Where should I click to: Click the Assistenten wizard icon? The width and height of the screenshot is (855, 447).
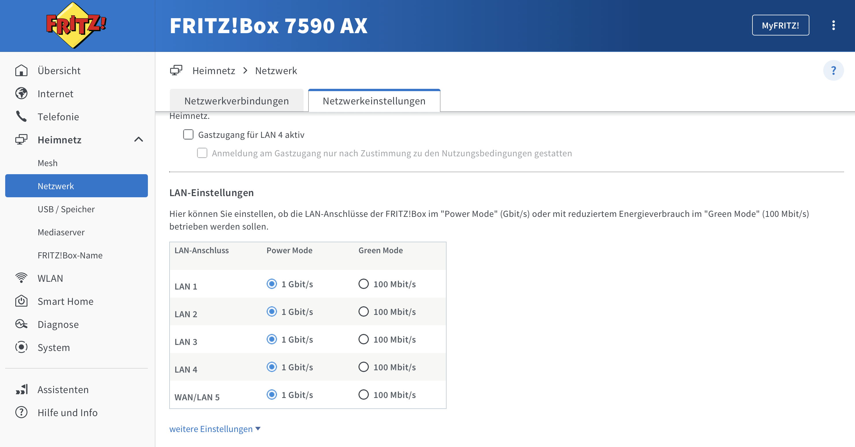click(22, 389)
